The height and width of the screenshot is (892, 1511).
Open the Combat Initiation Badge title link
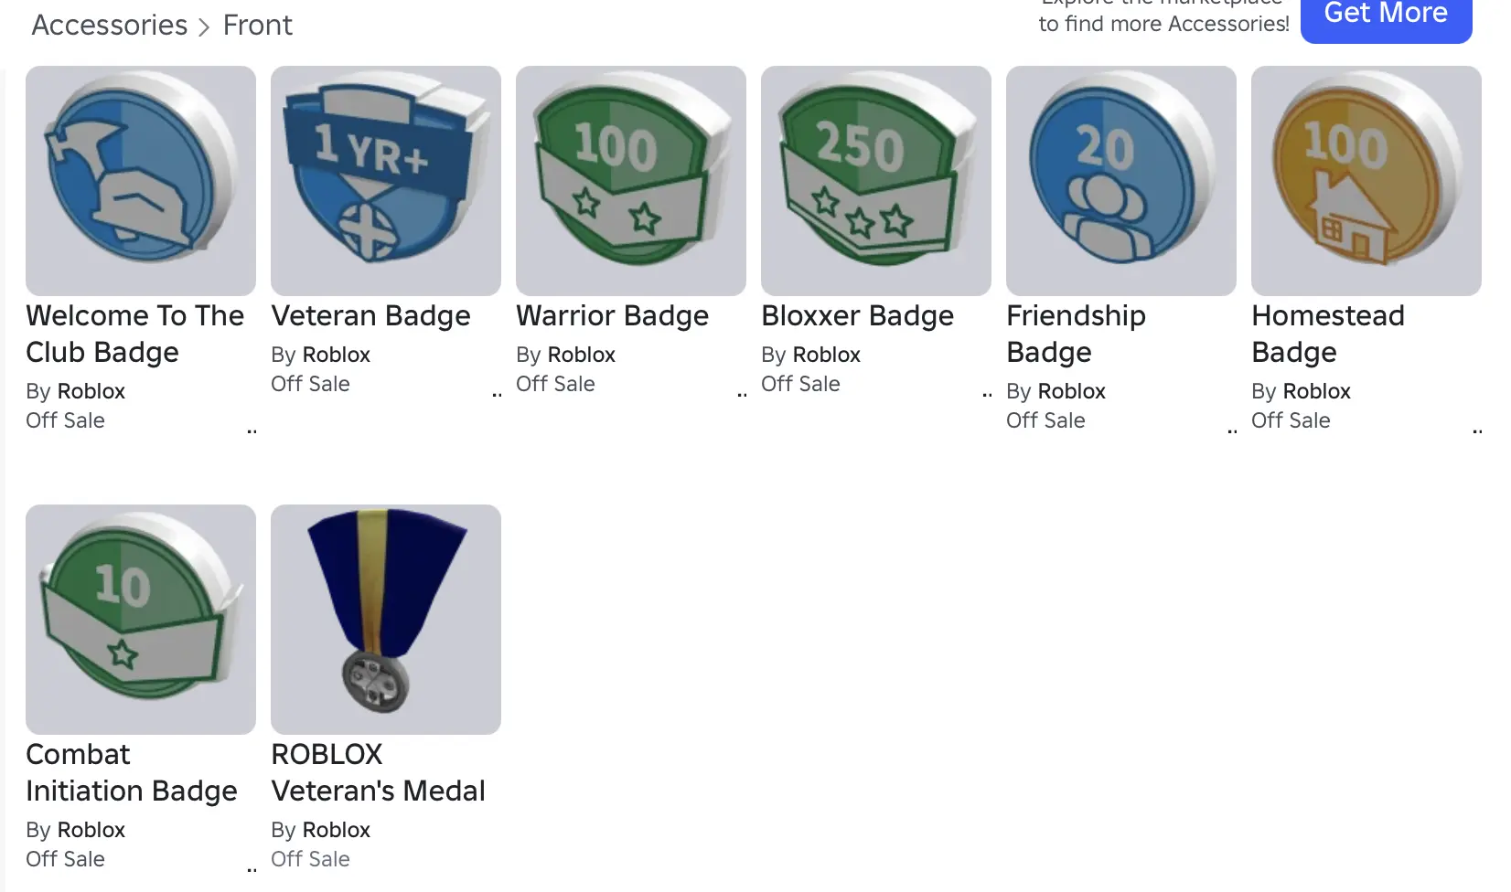(x=132, y=773)
